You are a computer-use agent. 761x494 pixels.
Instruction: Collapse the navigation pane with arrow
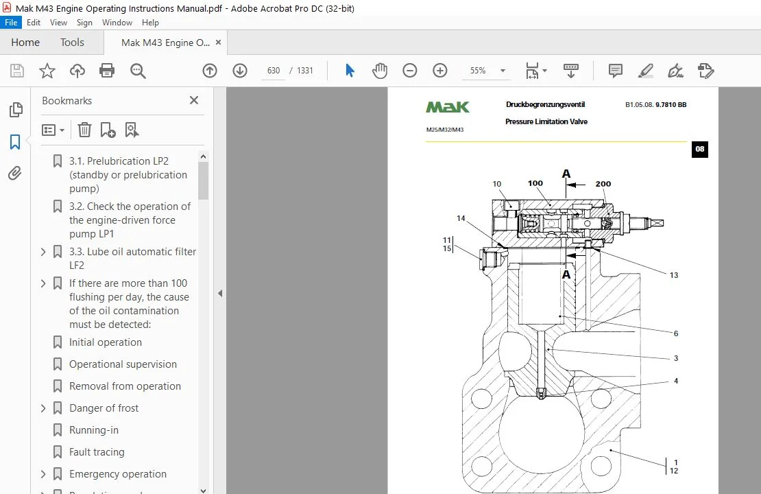220,294
